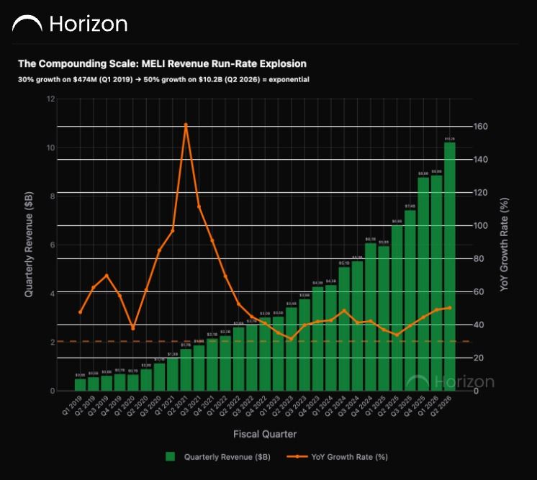Click the '80' tick on the growth axis
The width and height of the screenshot is (537, 480).
coord(479,258)
